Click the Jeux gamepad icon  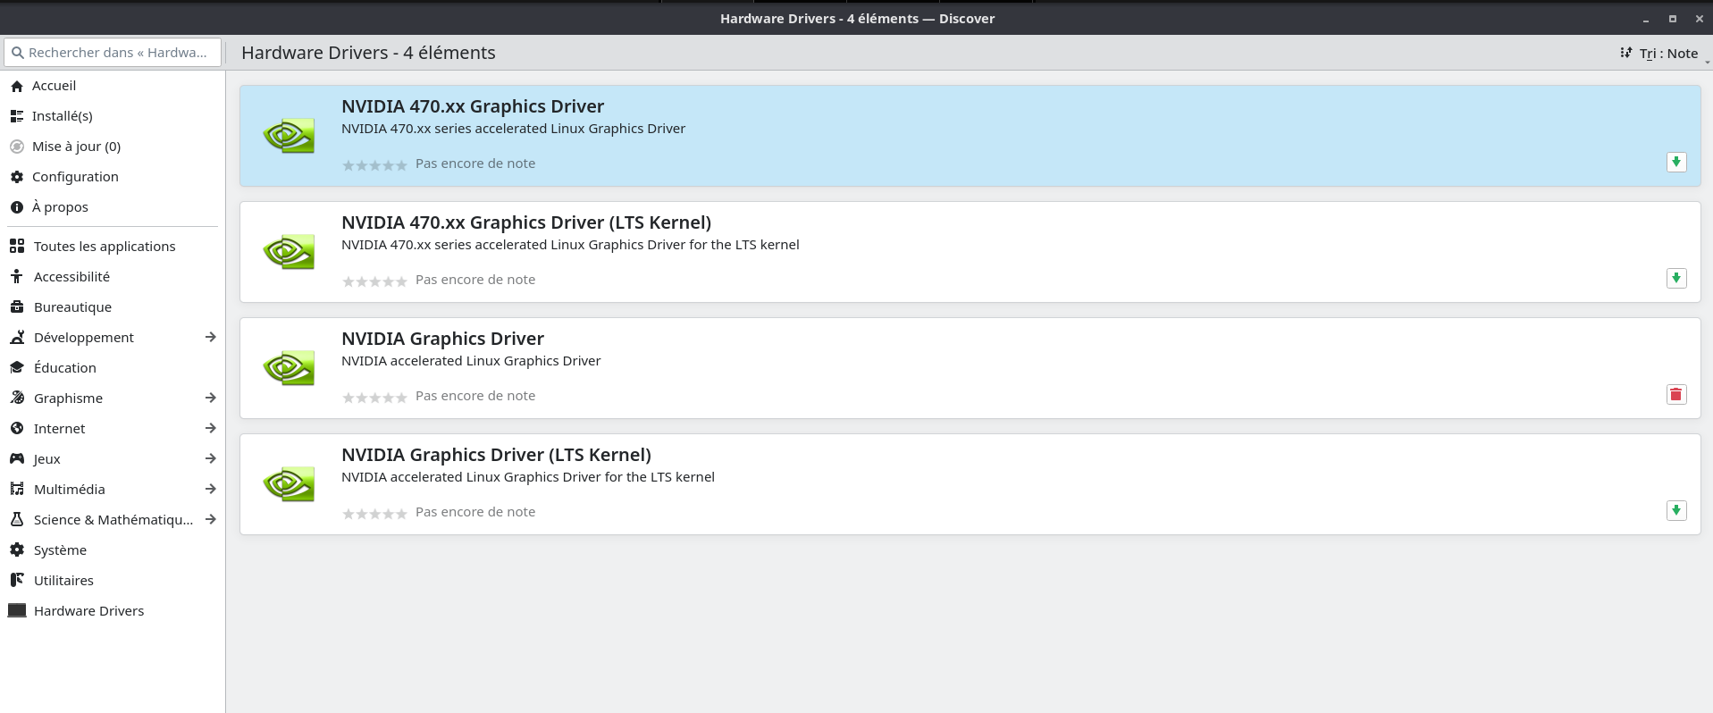coord(17,459)
